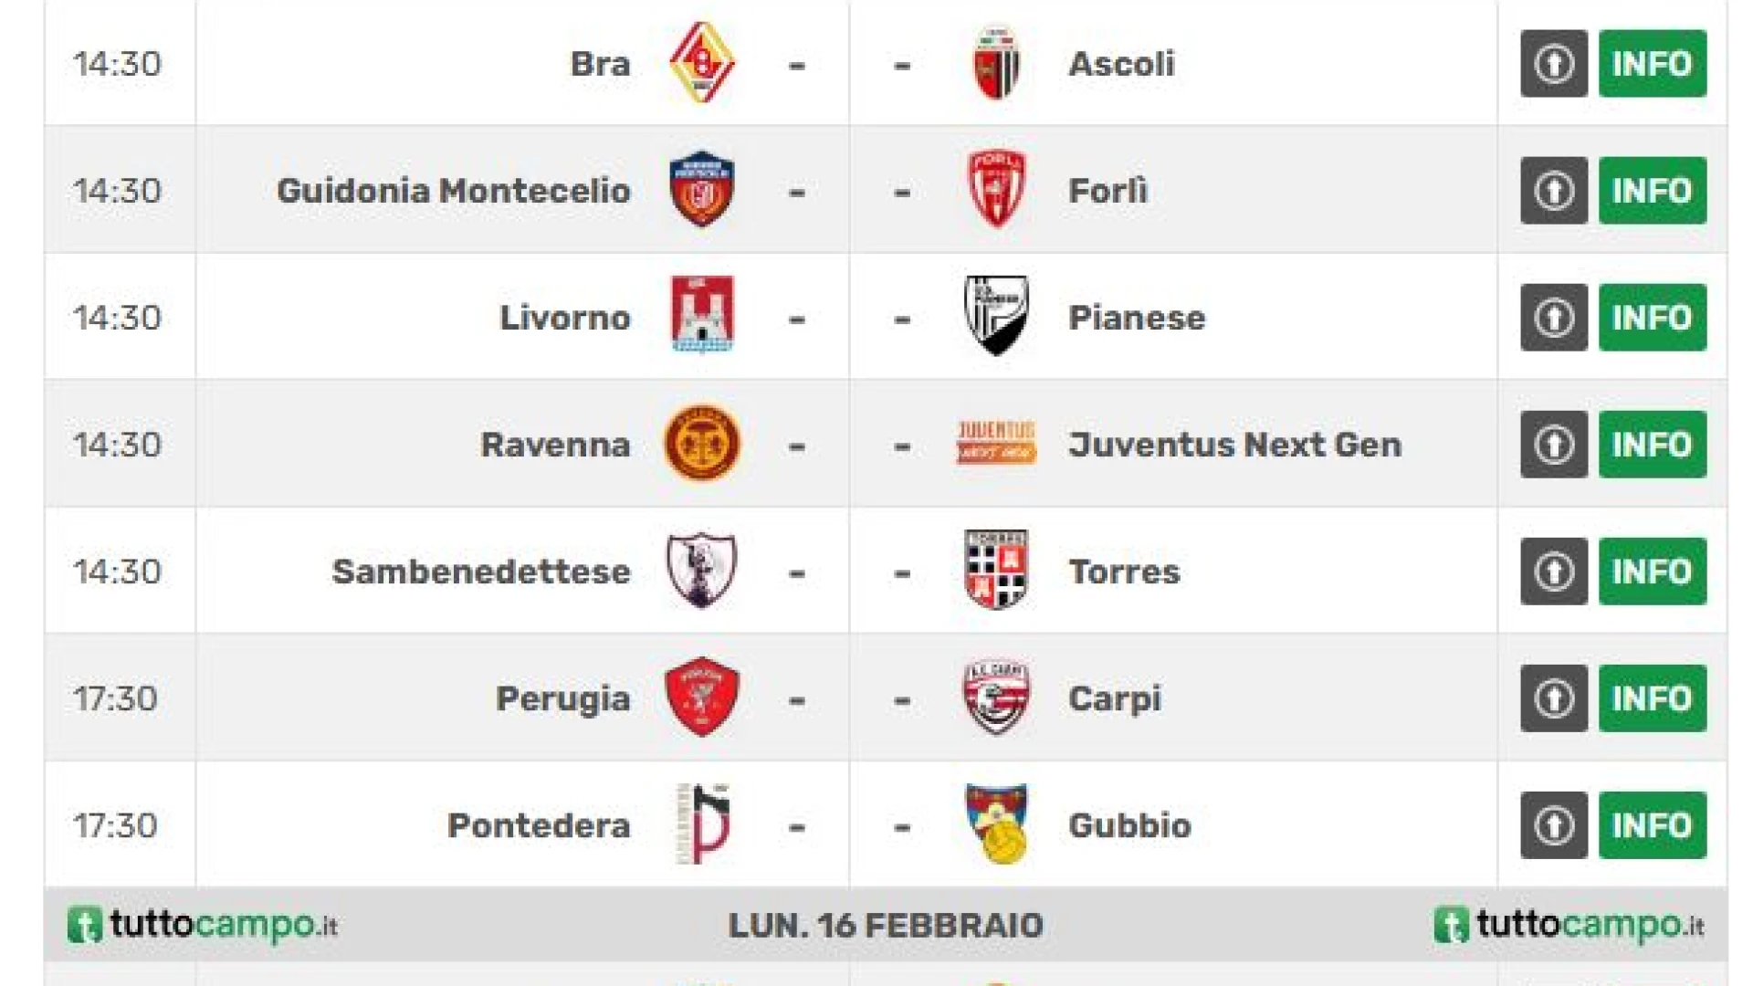
Task: Click upload icon for Perugia–Carpi match
Action: [x=1553, y=698]
